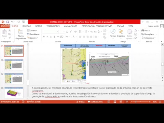The image size is (164, 123).
Task: Open the Formas shapes gallery
Action: pos(113,34)
